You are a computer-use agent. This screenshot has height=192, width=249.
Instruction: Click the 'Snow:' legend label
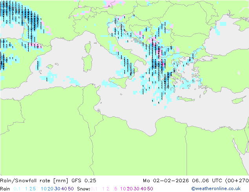point(84,189)
